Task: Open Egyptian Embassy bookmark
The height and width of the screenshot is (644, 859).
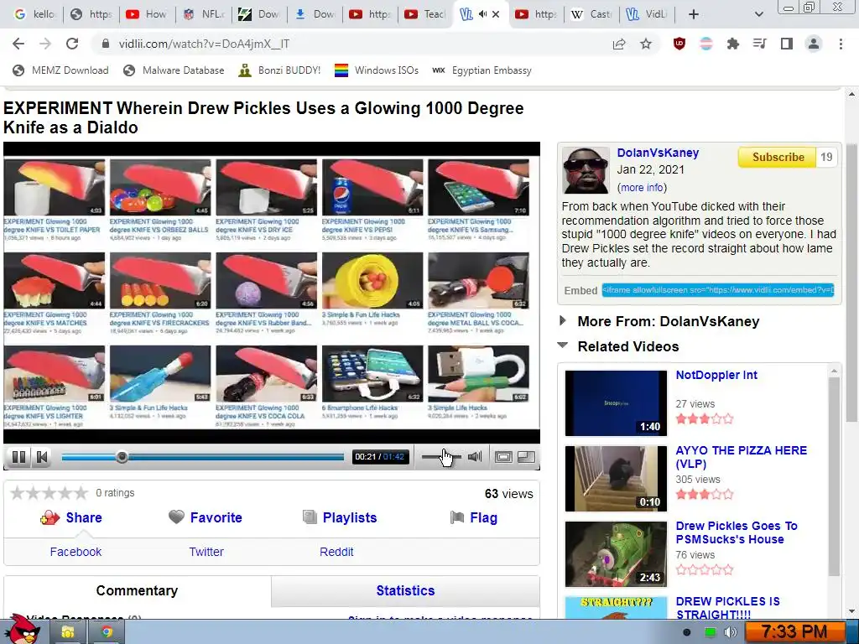Action: coord(482,70)
